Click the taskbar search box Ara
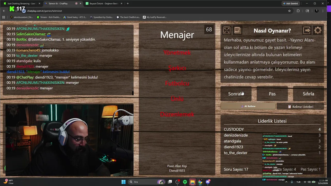The width and height of the screenshot is (331, 186). tap(147, 182)
